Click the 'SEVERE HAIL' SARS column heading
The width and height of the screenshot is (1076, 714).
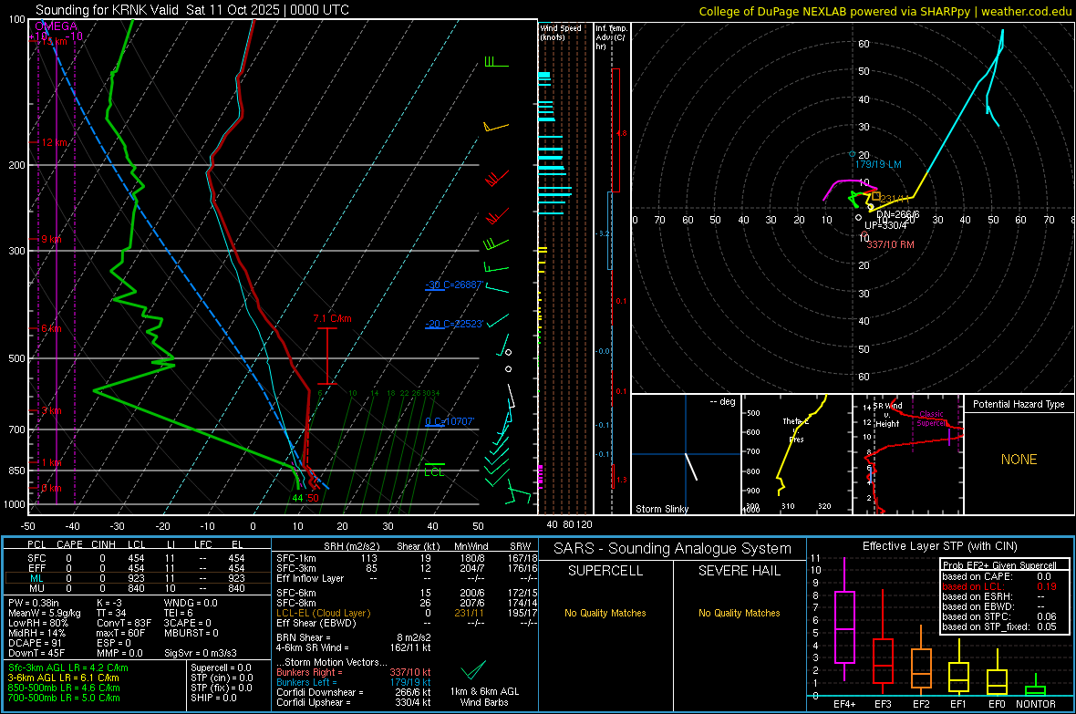pyautogui.click(x=739, y=571)
